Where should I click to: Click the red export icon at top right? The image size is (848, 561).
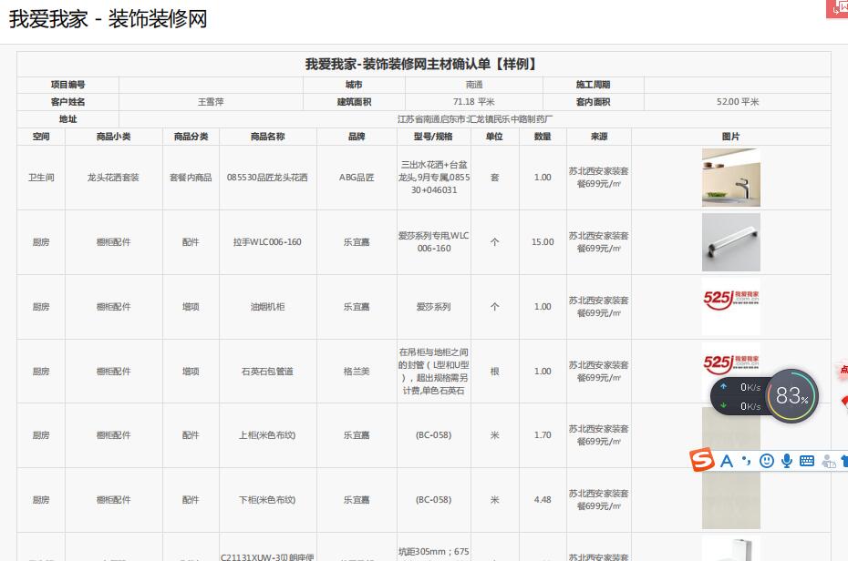click(837, 8)
